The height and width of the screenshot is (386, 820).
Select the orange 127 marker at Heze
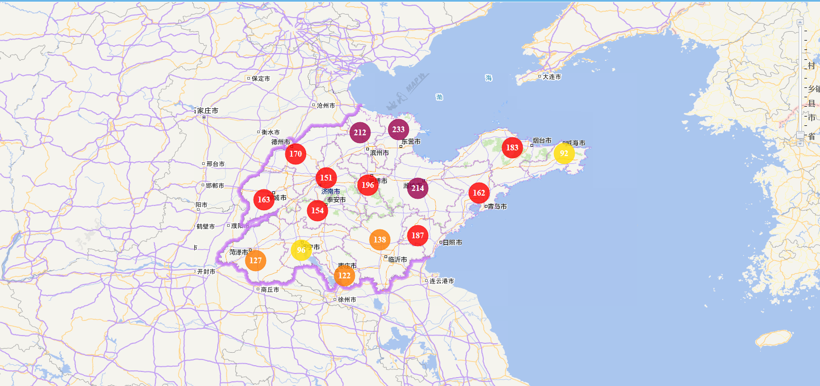pyautogui.click(x=256, y=261)
